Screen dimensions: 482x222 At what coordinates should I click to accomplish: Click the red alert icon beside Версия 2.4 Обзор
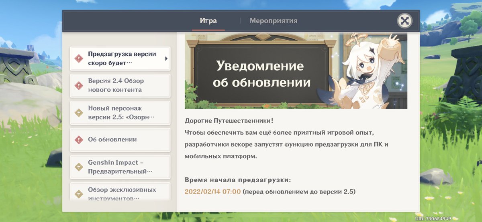click(79, 85)
